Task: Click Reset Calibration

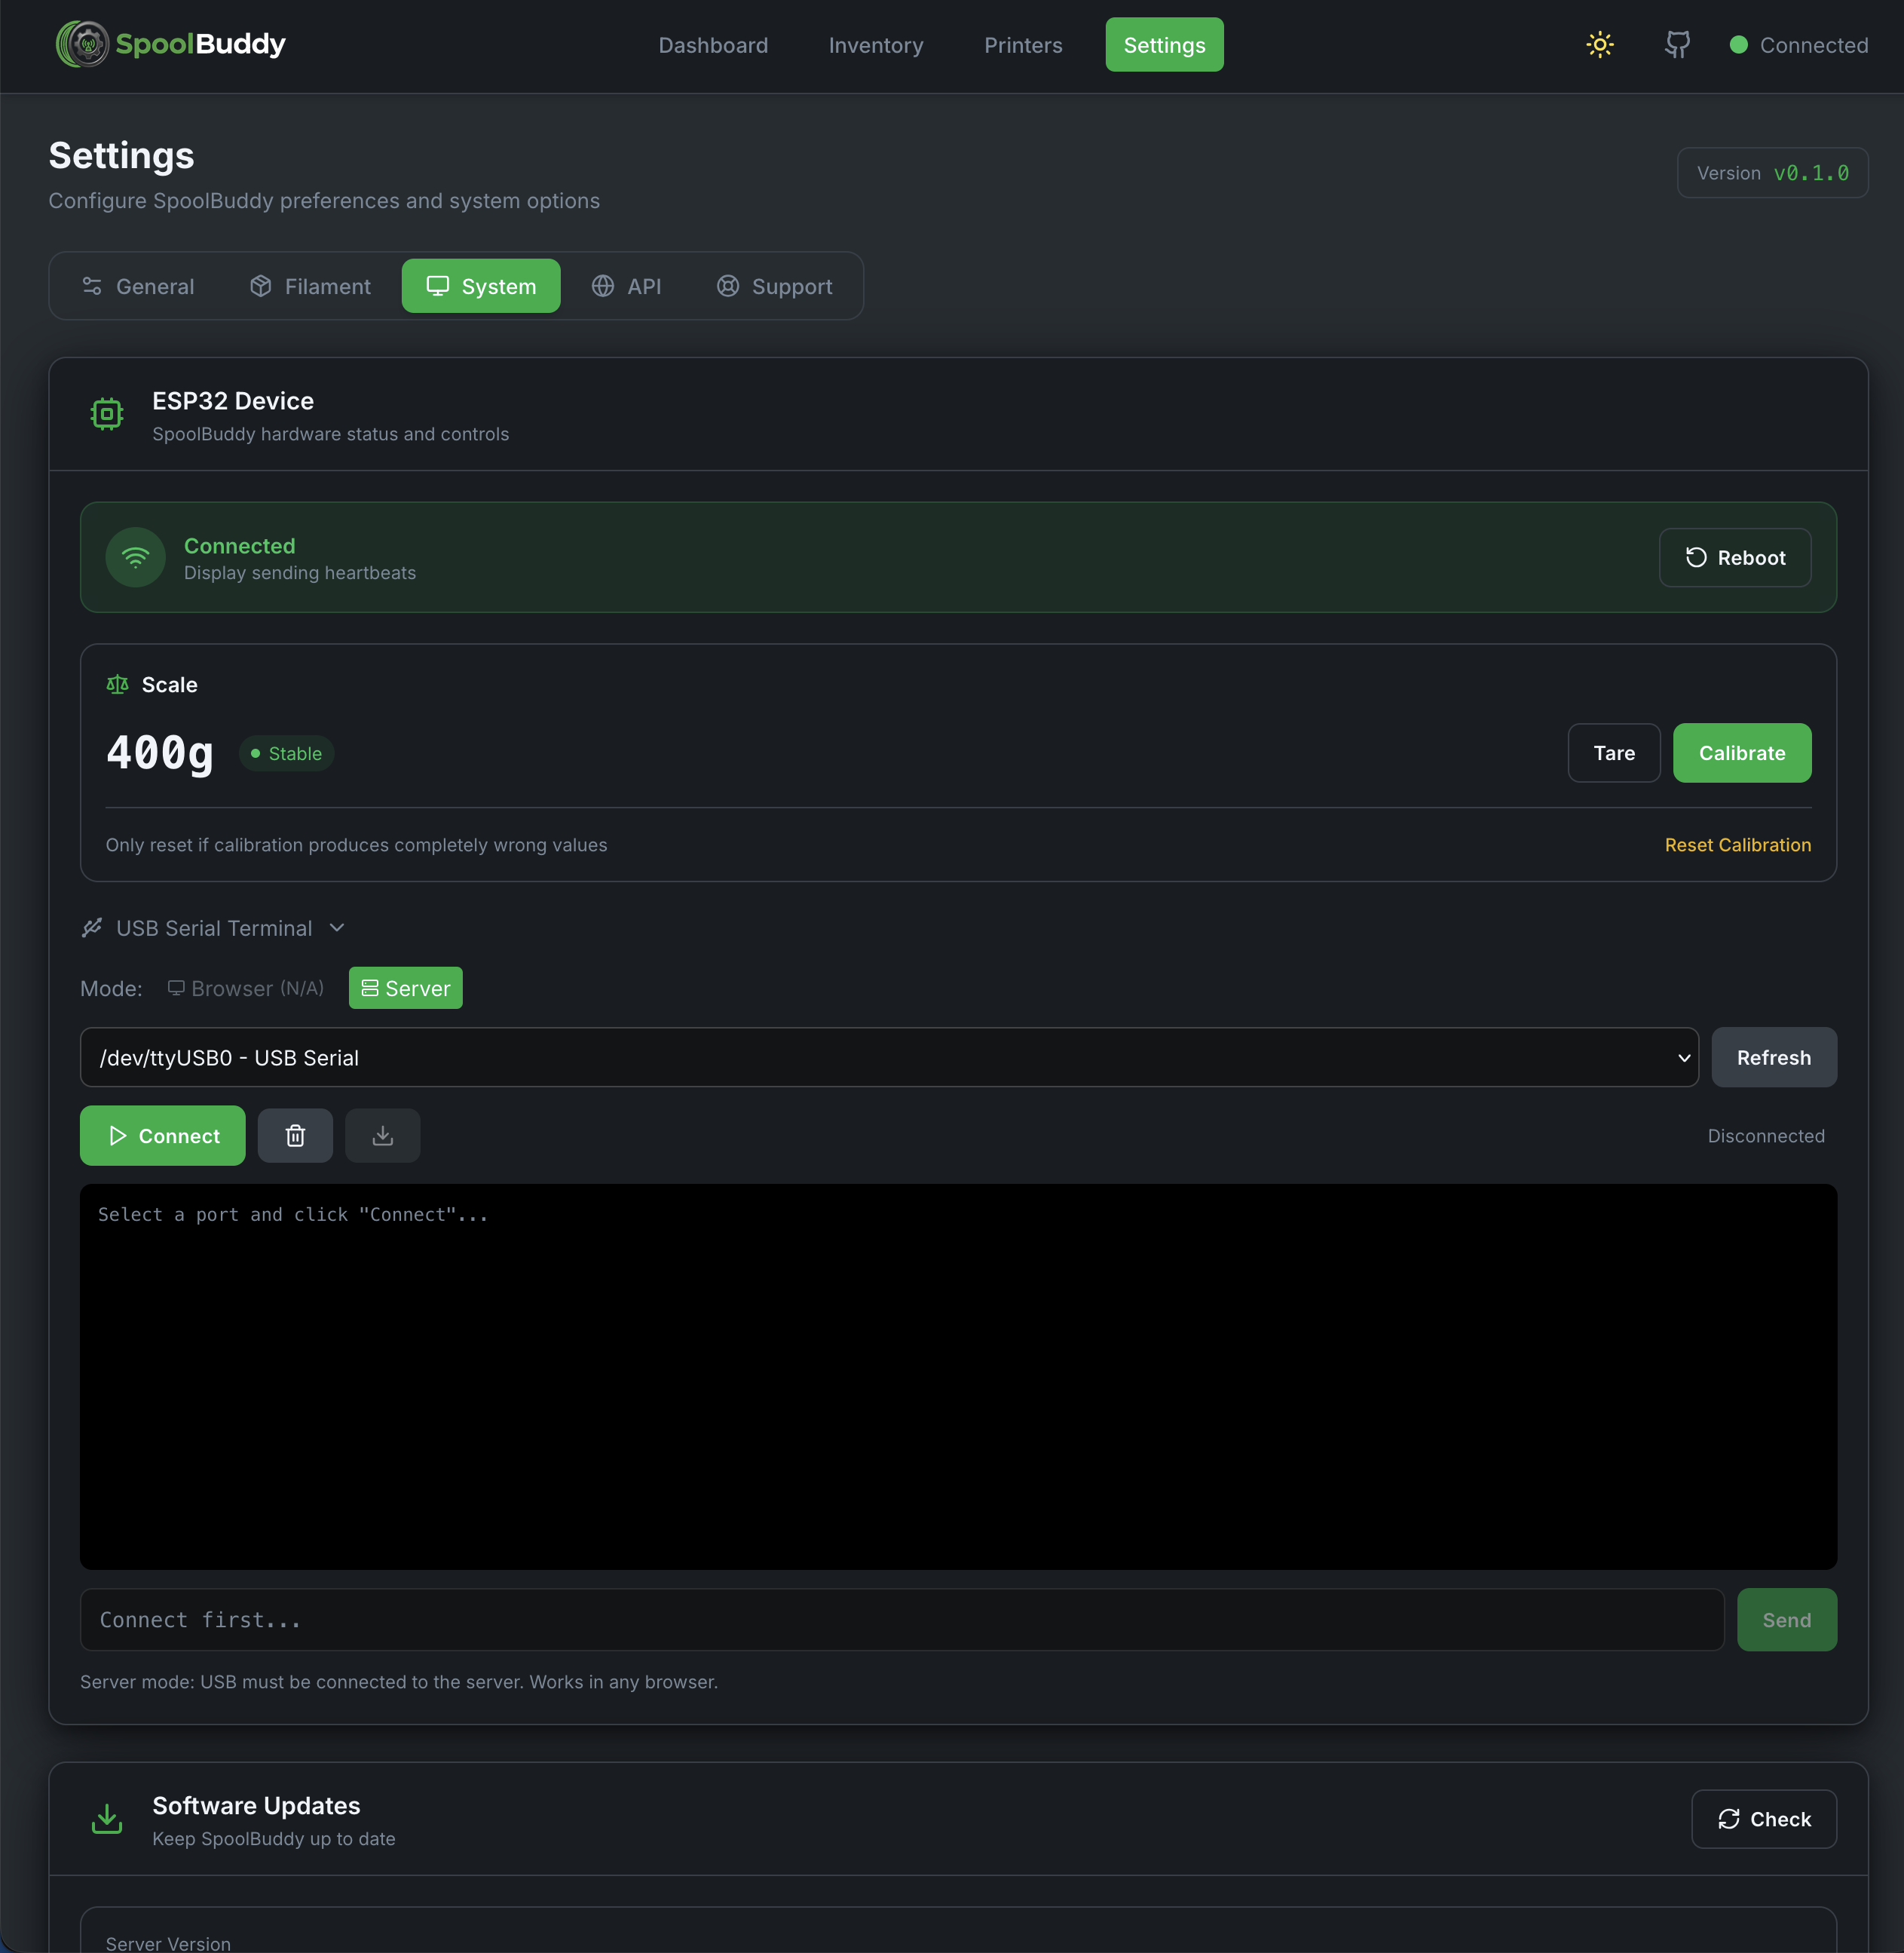Action: [1737, 845]
